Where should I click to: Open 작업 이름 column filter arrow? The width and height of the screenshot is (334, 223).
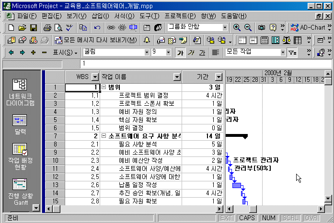[x=177, y=77]
